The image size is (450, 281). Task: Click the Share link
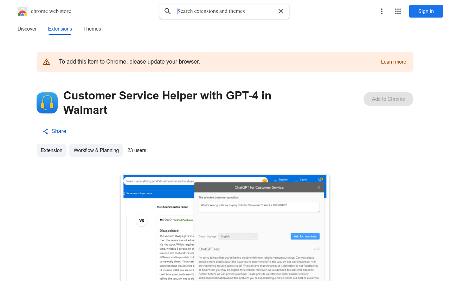(54, 131)
